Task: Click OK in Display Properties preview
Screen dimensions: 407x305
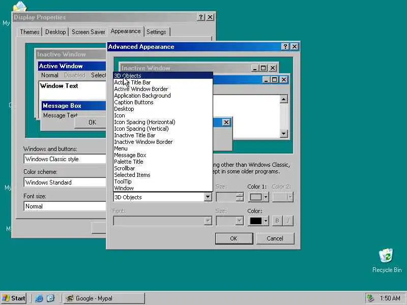Action: pyautogui.click(x=91, y=123)
